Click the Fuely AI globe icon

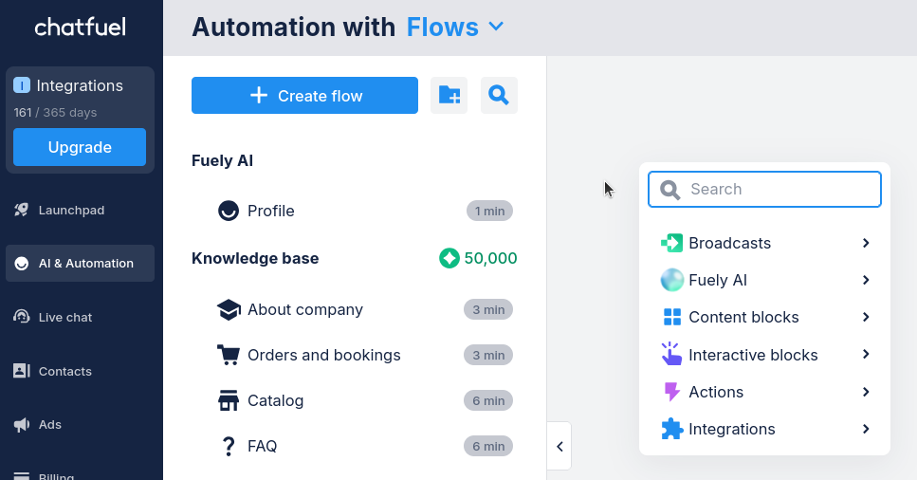click(x=671, y=280)
